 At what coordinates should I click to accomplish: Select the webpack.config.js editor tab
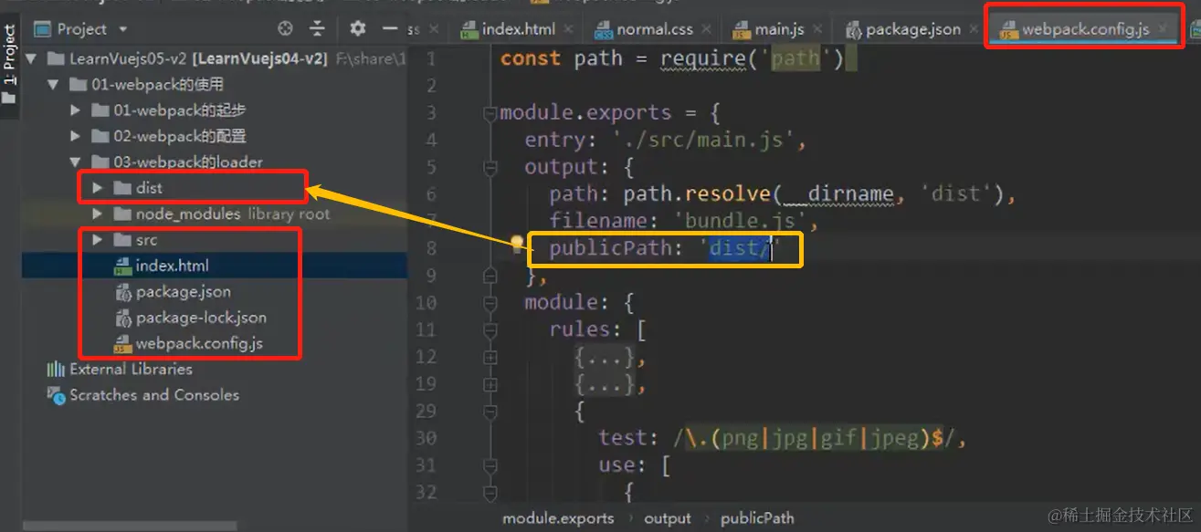click(x=1085, y=29)
